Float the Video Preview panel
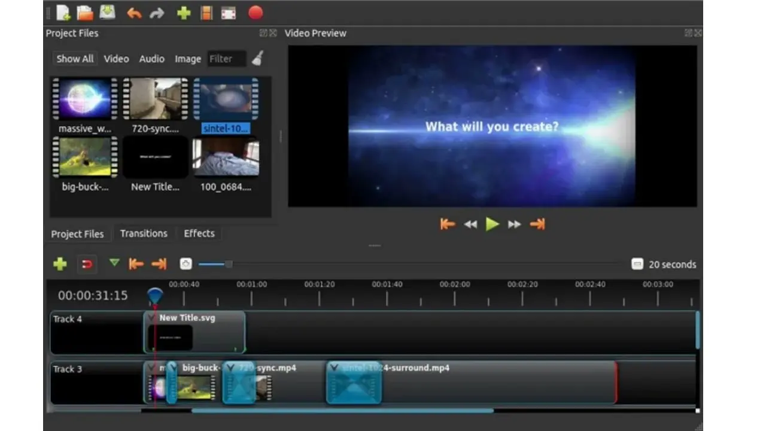The image size is (766, 431). pos(688,34)
